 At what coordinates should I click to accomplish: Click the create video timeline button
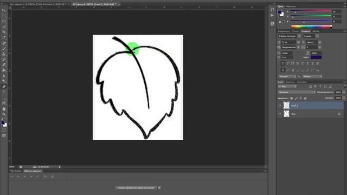(x=136, y=188)
